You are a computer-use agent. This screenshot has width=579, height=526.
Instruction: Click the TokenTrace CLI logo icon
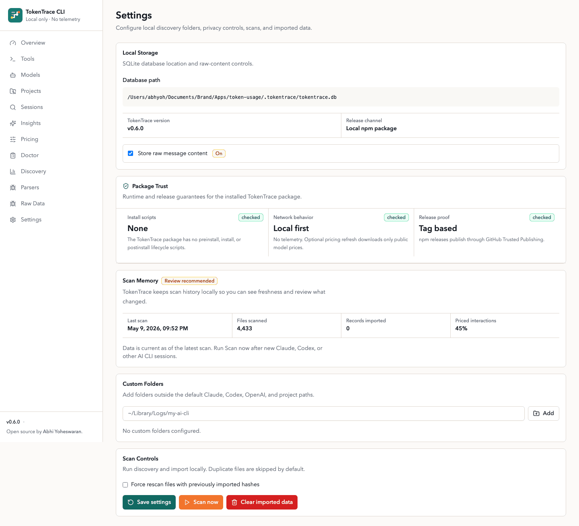[x=15, y=15]
